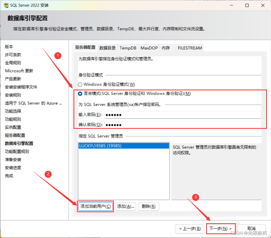Switch to the TempDB tab
The width and height of the screenshot is (271, 238).
tap(128, 48)
